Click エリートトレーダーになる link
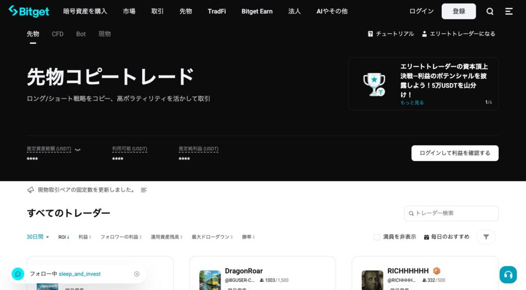This screenshot has width=526, height=290. tap(458, 34)
